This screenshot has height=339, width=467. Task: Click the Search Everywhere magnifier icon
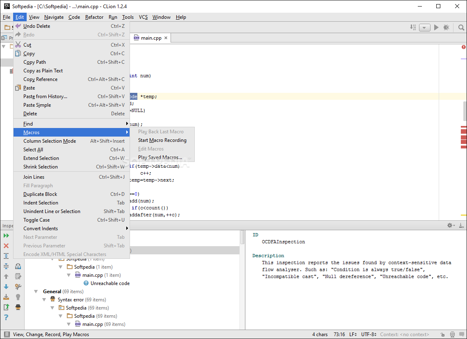pyautogui.click(x=461, y=28)
